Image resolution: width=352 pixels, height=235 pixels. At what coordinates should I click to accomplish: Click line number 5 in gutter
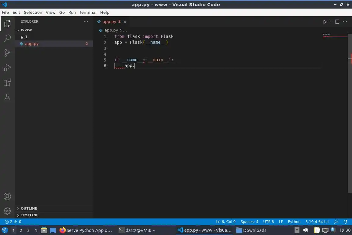click(105, 60)
